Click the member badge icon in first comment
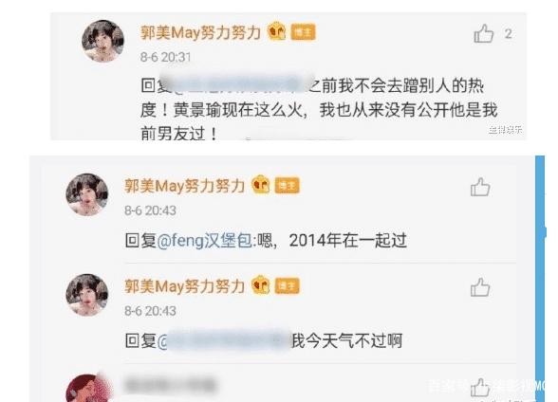 click(x=276, y=31)
